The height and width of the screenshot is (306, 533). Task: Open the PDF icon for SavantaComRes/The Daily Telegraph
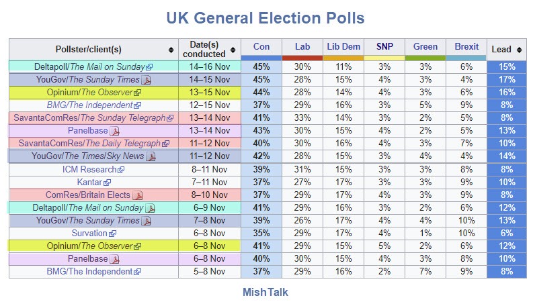pyautogui.click(x=165, y=144)
